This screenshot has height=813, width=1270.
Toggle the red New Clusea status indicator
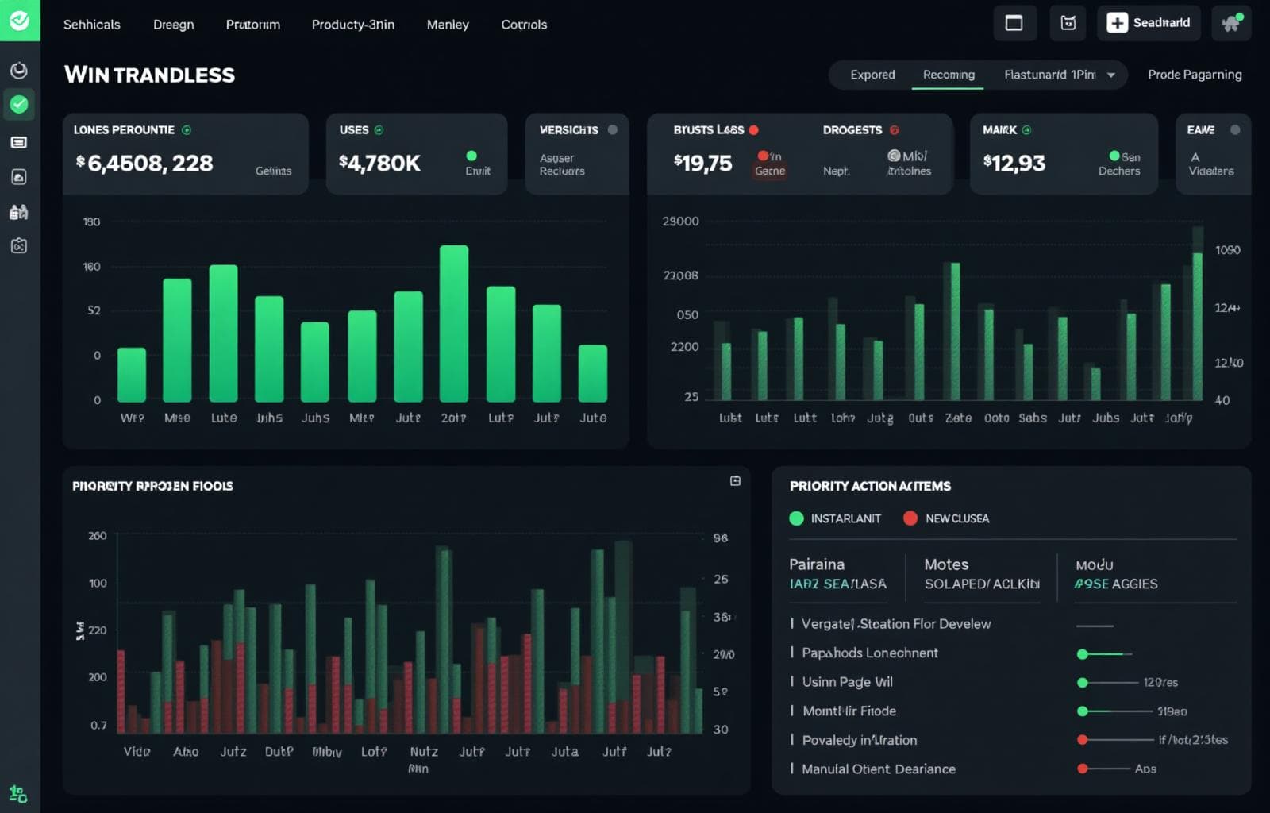click(911, 518)
